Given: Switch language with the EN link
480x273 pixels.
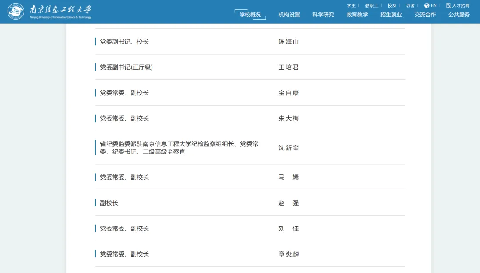Looking at the screenshot, I should (x=433, y=5).
